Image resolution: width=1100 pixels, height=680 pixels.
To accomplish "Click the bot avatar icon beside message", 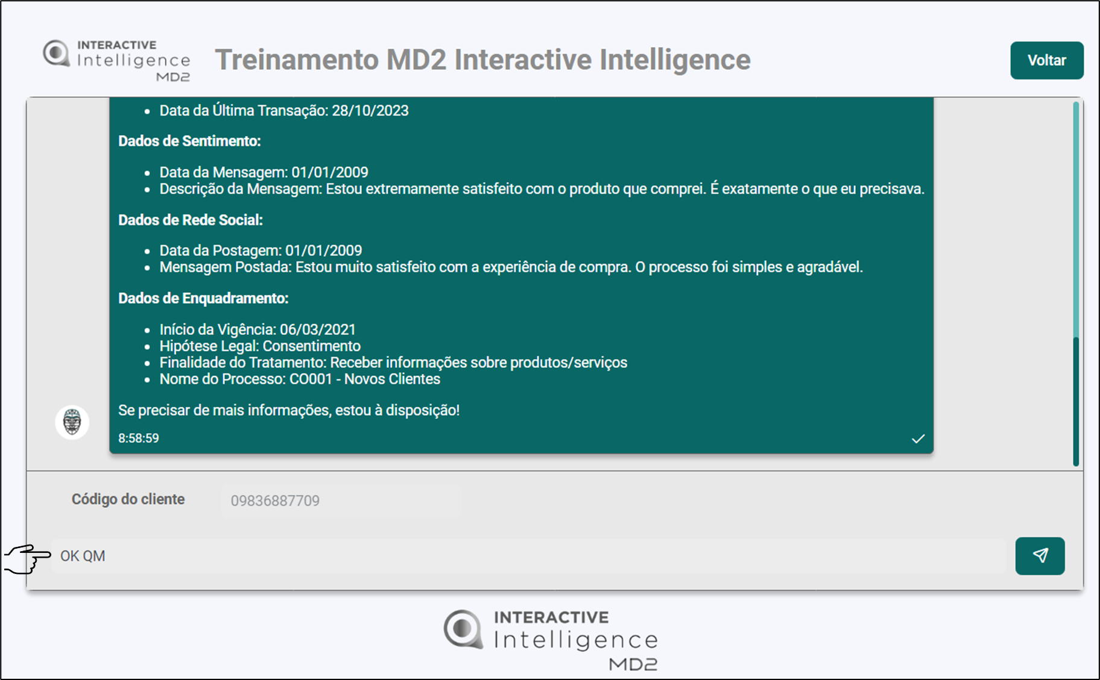I will point(72,422).
